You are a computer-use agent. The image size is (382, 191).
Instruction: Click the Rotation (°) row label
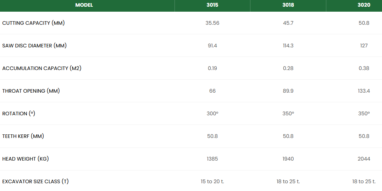[x=19, y=114]
